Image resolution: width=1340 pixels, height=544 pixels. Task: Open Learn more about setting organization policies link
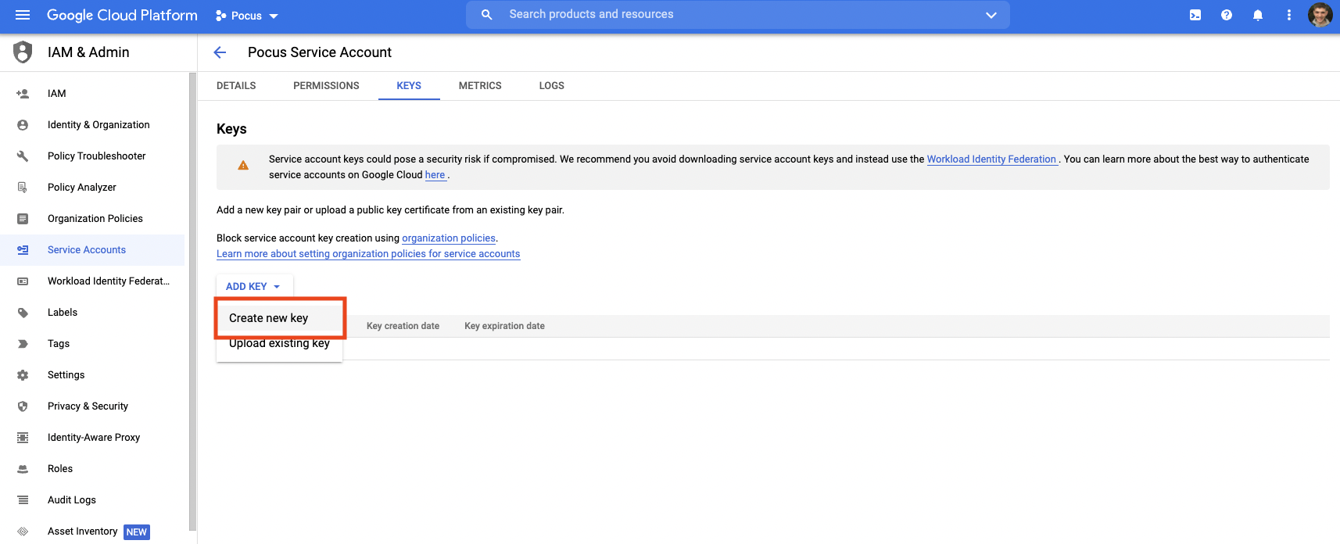point(368,254)
